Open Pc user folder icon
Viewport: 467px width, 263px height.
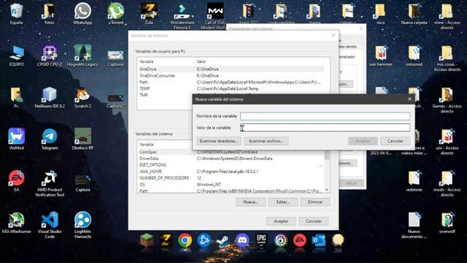[16, 97]
